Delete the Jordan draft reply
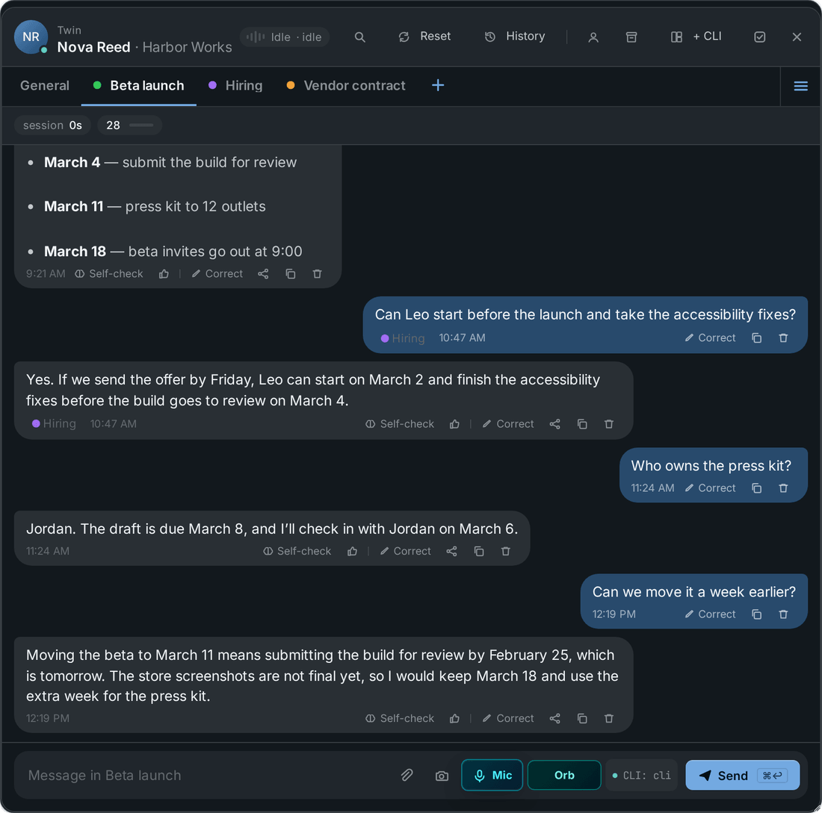This screenshot has height=813, width=822. (505, 551)
